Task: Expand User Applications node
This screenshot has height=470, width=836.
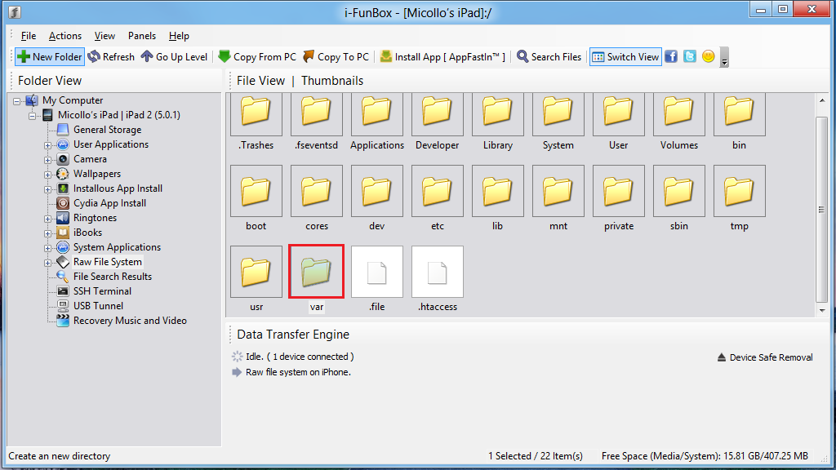Action: 47,145
